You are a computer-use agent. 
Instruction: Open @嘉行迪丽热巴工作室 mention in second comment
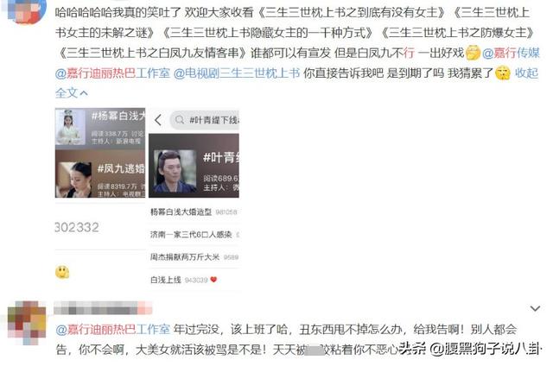pos(112,330)
